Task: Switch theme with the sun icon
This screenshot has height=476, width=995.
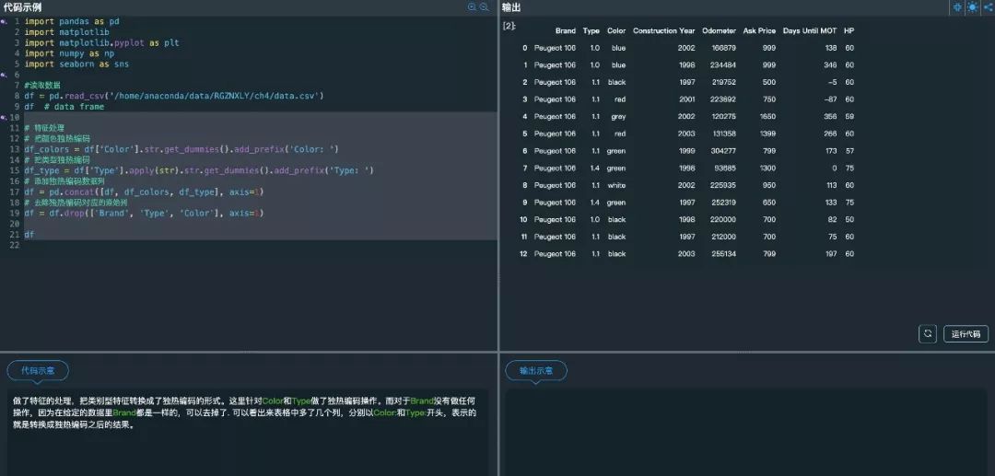Action: [x=972, y=7]
